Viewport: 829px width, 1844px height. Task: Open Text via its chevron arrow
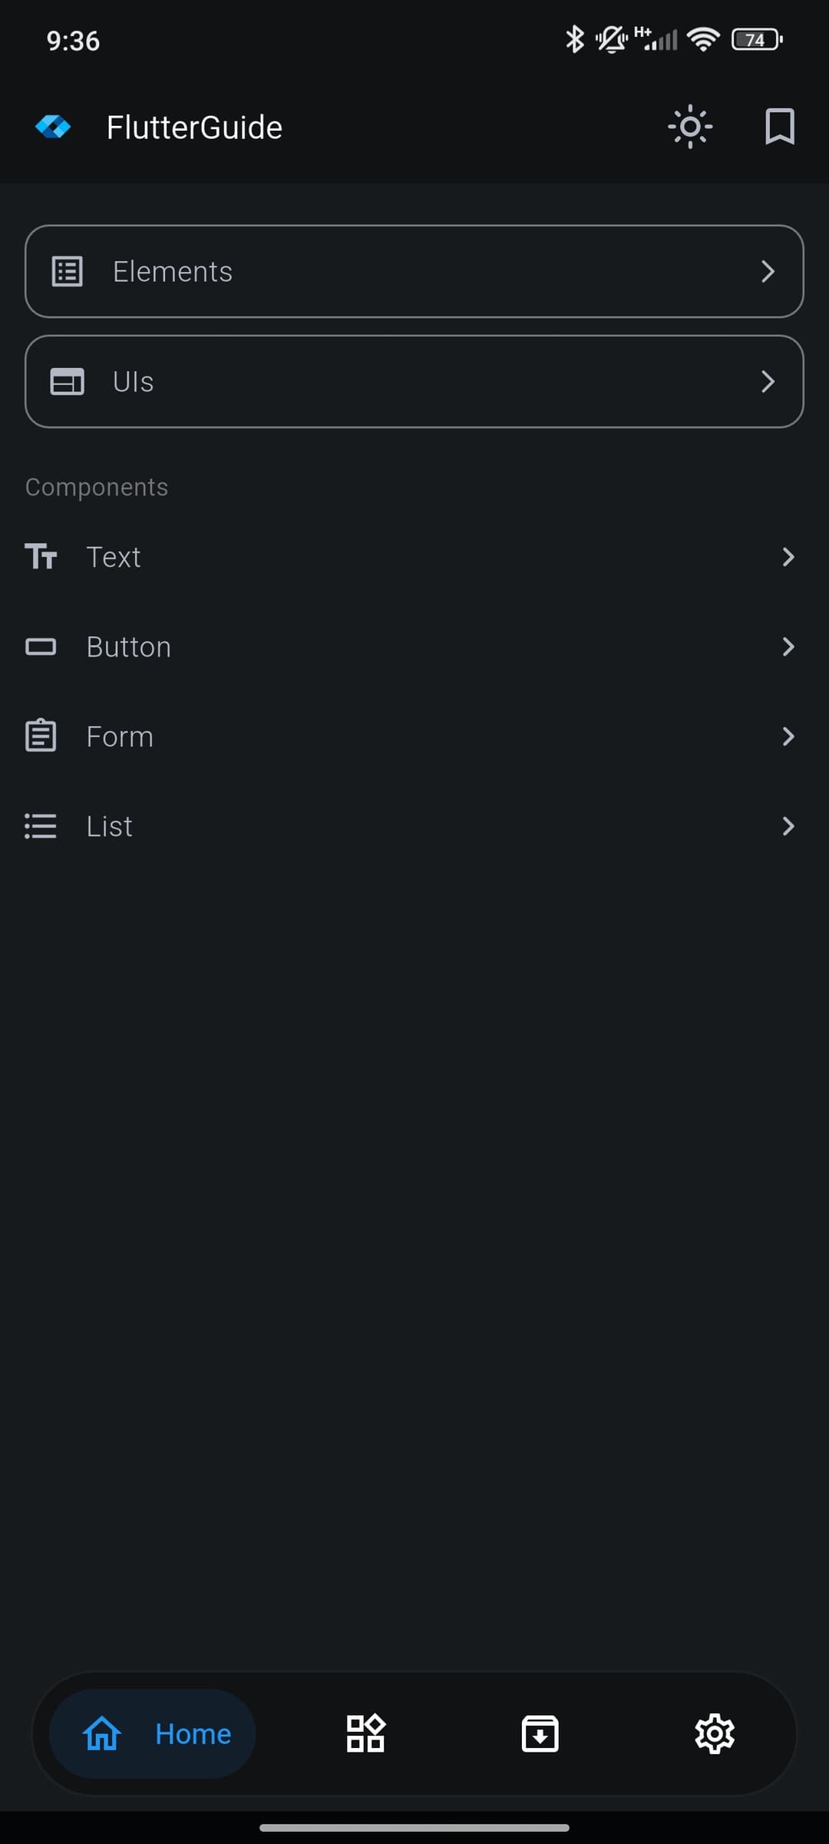(x=788, y=557)
